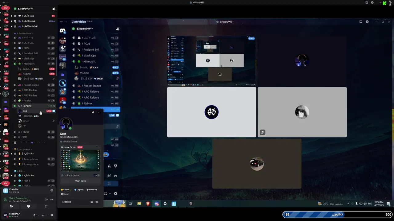Join the Risk 1 voice channel
394x221 pixels.
[34, 181]
